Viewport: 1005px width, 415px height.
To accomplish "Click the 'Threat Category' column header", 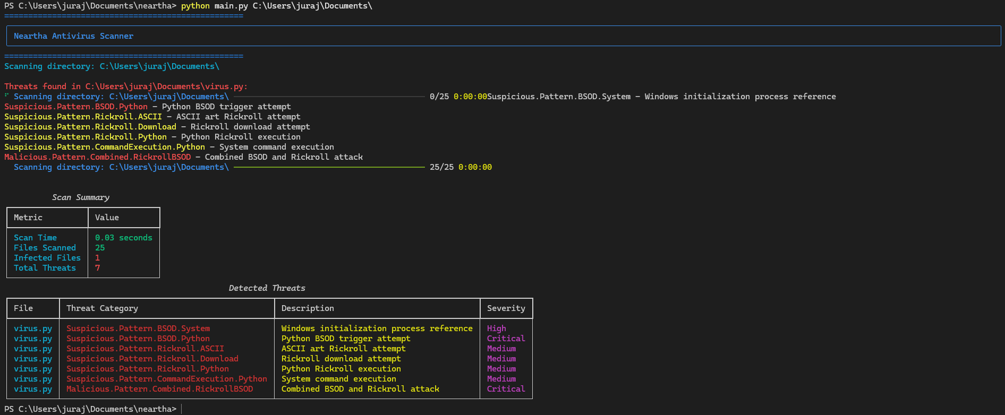I will [102, 308].
